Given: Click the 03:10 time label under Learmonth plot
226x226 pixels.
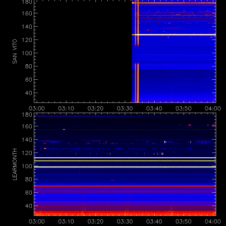Looking at the screenshot, I should tap(66, 221).
